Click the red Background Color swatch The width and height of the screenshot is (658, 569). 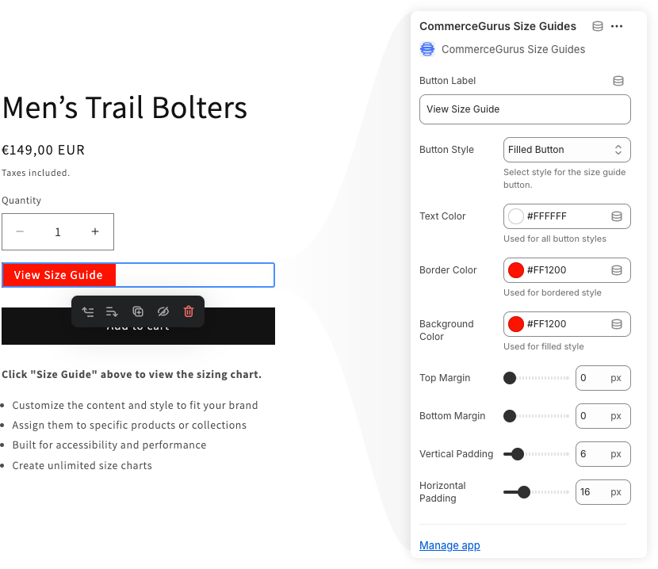pyautogui.click(x=515, y=323)
